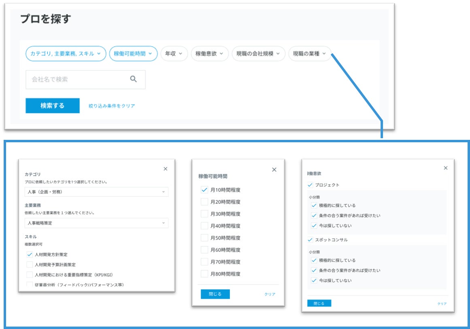The image size is (470, 329).
Task: Open the 現職の業種 filter
Action: [310, 54]
